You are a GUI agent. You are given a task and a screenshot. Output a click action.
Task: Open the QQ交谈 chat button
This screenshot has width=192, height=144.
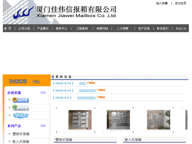point(20,100)
